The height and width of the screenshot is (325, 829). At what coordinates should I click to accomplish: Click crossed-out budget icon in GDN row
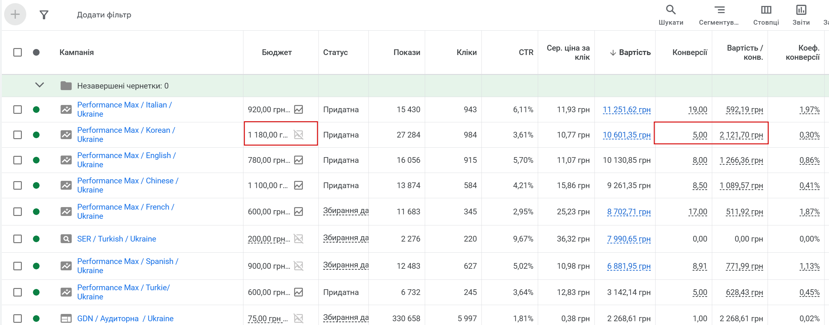pos(298,319)
